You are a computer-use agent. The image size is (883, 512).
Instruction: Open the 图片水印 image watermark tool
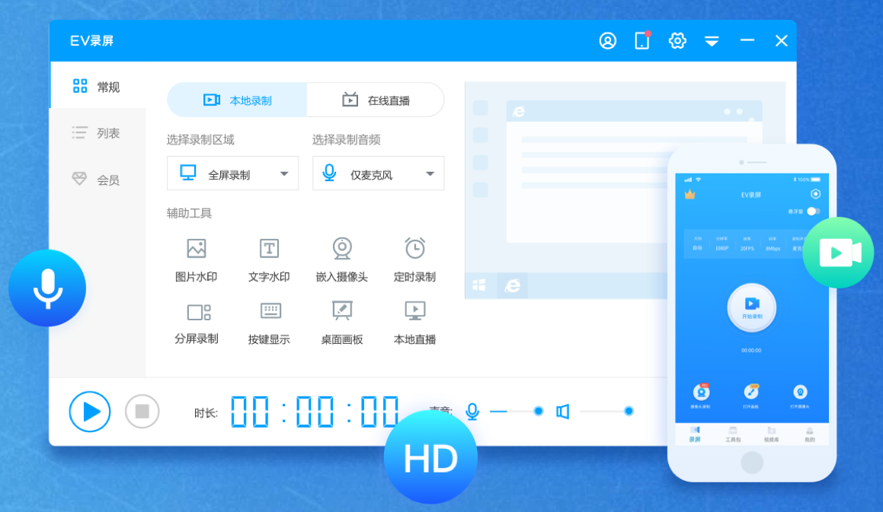[x=196, y=260]
